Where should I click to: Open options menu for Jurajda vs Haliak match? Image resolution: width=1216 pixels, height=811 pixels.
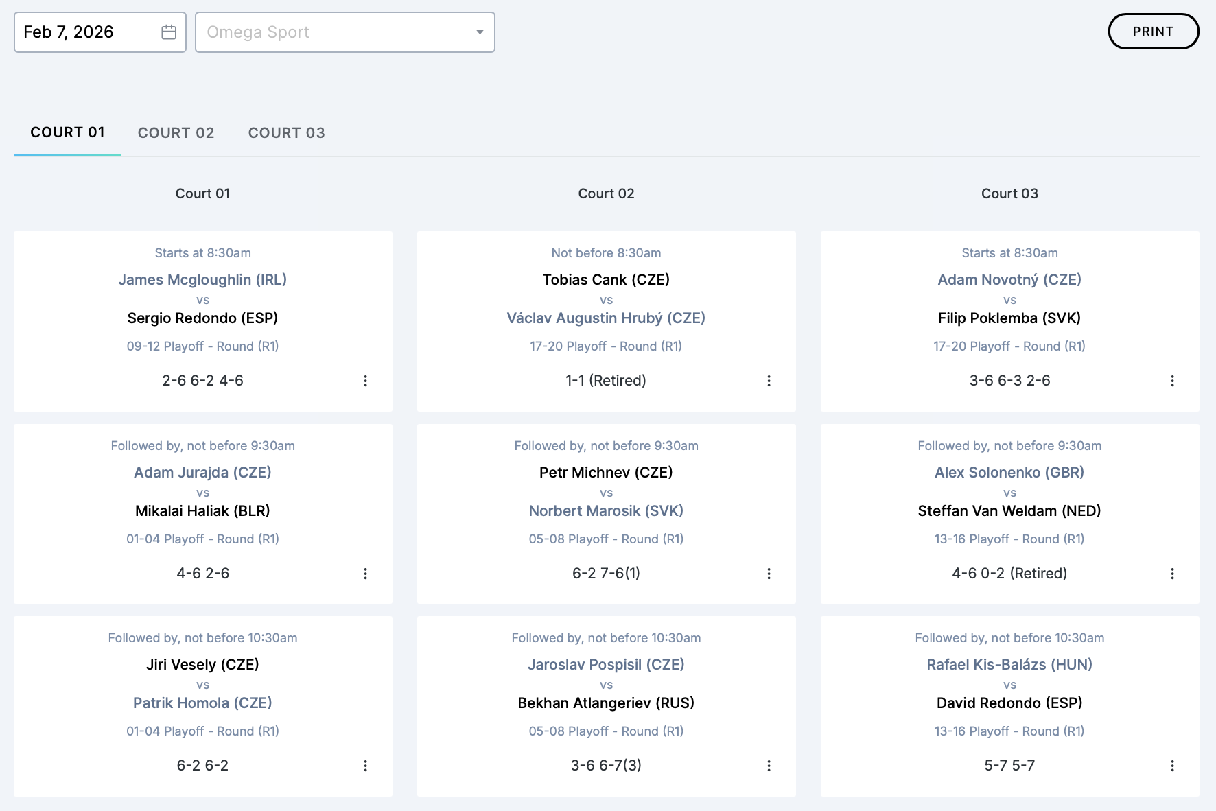(x=365, y=574)
